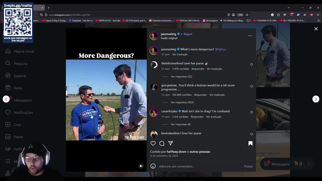Click the comment bubble icon under post
This screenshot has height=181, width=322.
[162, 143]
